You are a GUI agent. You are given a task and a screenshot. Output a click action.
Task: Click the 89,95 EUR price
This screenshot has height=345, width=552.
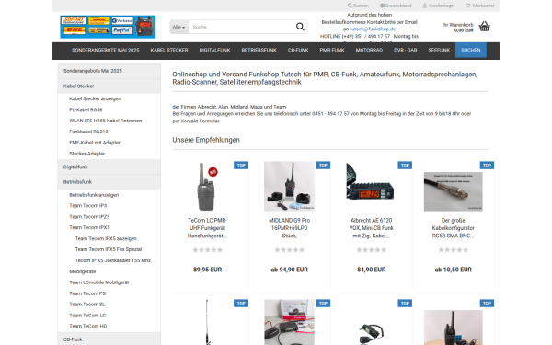(207, 270)
